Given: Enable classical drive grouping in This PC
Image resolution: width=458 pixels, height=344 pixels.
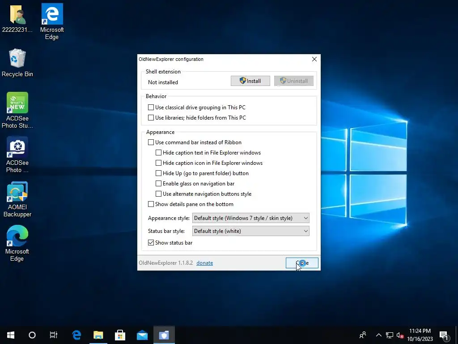Looking at the screenshot, I should pyautogui.click(x=151, y=107).
